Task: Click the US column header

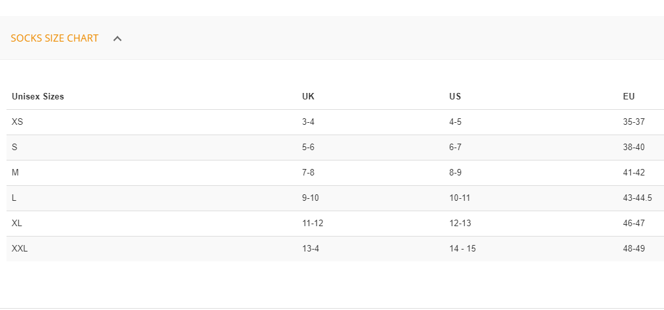Action: (x=455, y=97)
